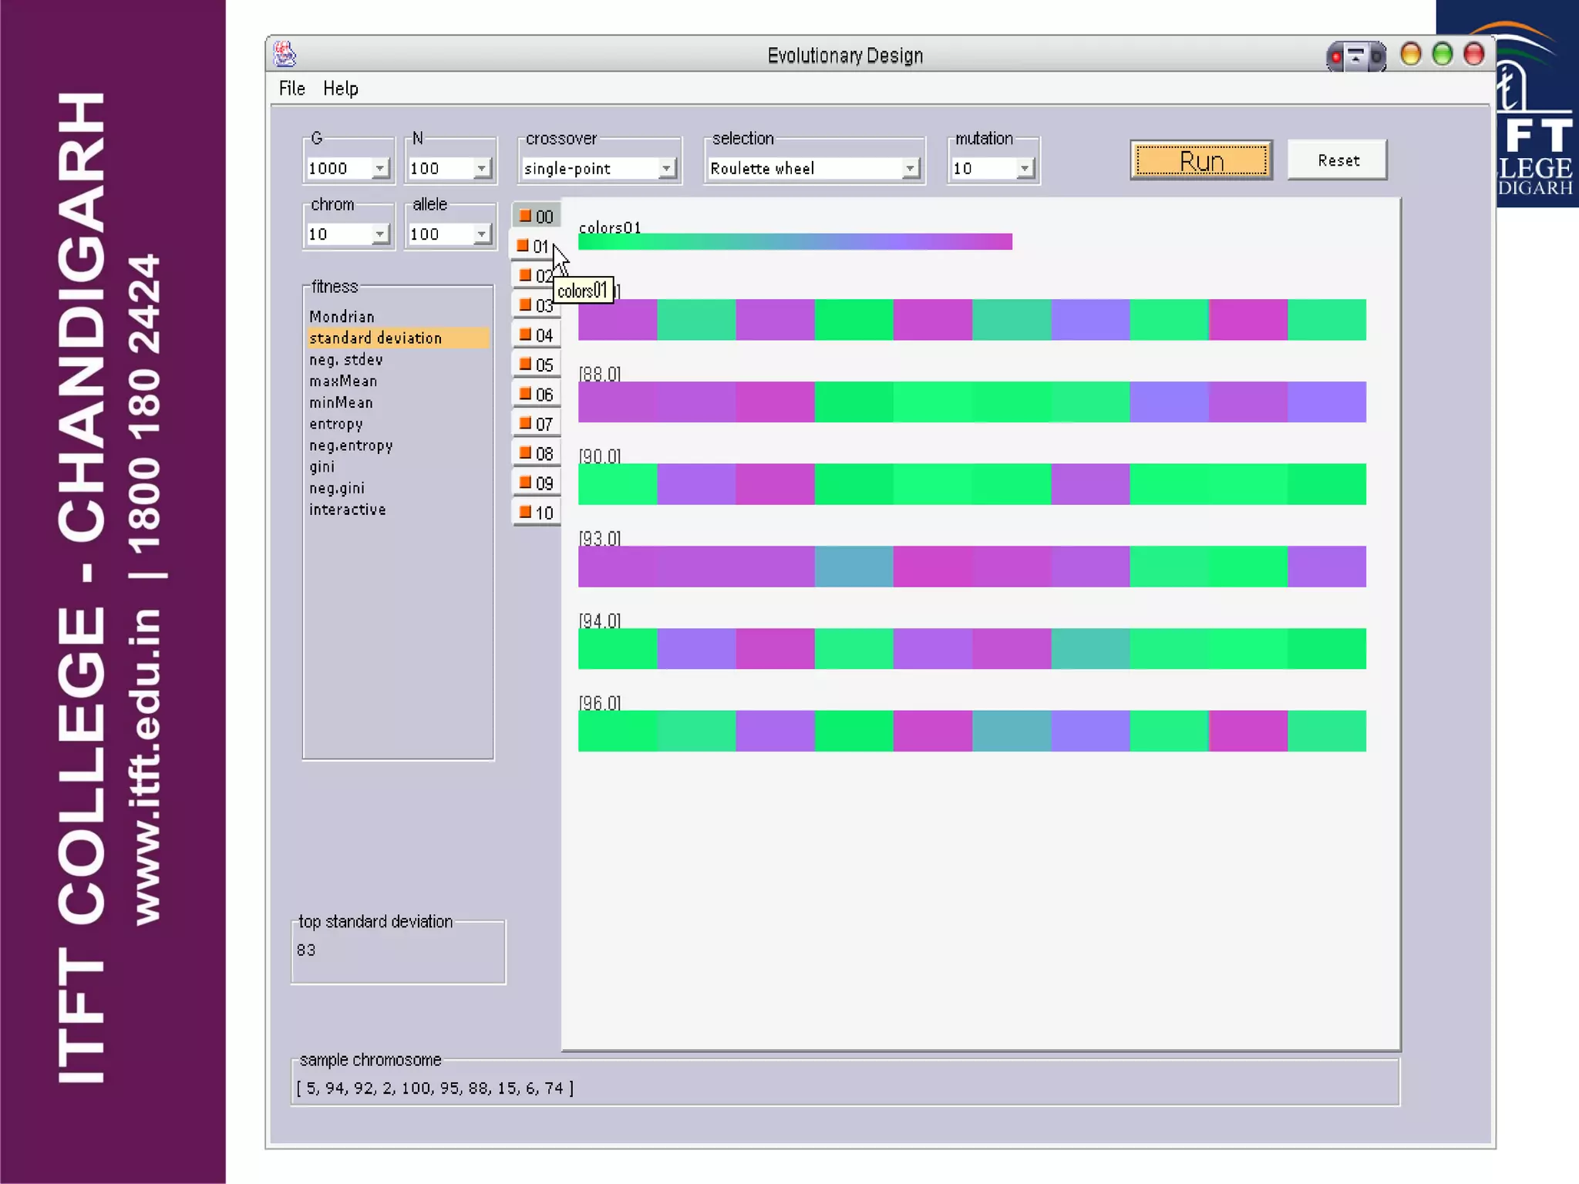This screenshot has width=1579, height=1184.
Task: Select the 09 palette icon button
Action: 536,483
